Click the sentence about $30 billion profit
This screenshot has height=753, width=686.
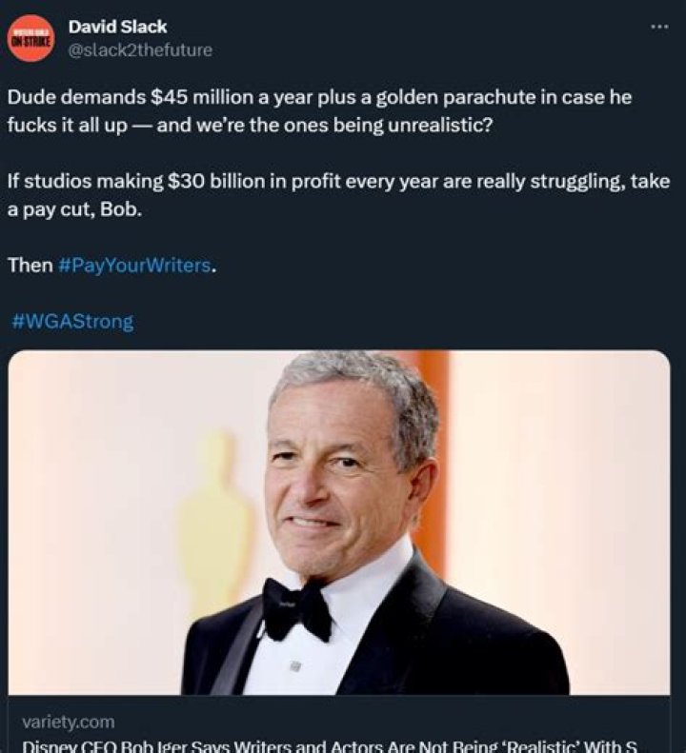click(x=338, y=181)
